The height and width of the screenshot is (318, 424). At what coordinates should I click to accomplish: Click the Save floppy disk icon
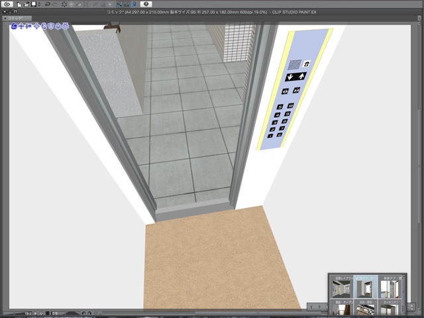click(x=34, y=4)
